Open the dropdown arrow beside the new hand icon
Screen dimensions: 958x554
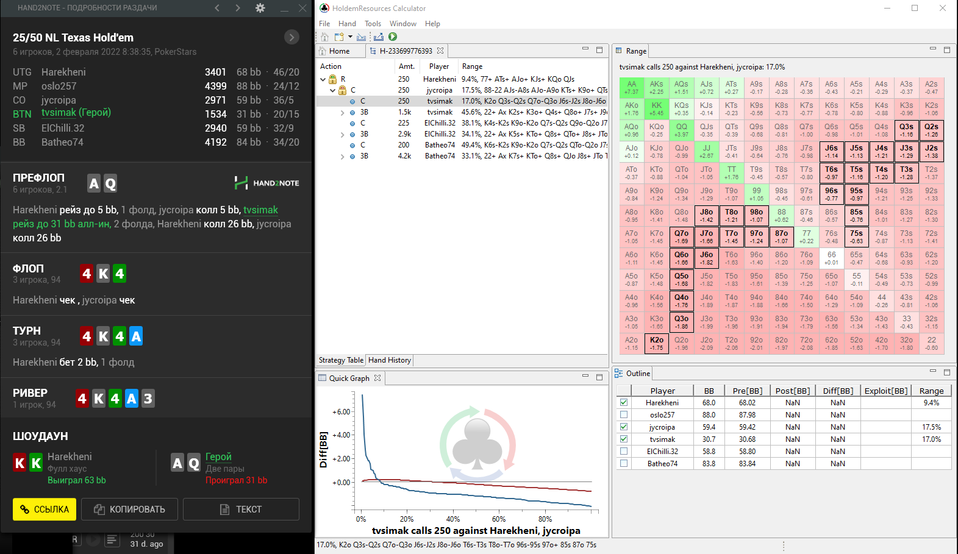350,37
